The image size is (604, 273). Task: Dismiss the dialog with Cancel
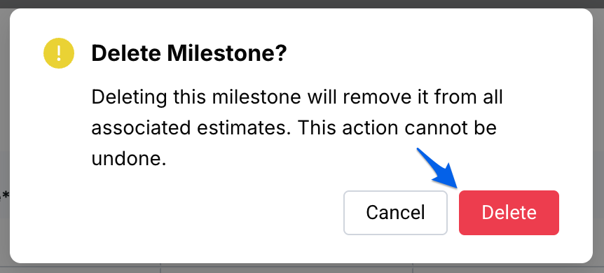click(x=395, y=213)
